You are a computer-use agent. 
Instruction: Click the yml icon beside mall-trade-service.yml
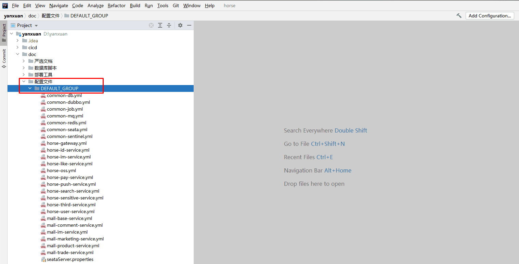(x=43, y=253)
